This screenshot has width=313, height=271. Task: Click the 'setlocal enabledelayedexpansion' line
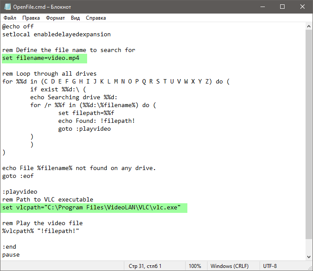point(56,35)
